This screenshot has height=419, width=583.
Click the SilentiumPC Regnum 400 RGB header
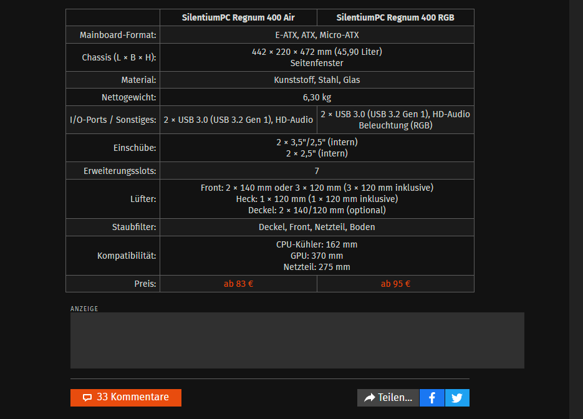click(395, 17)
